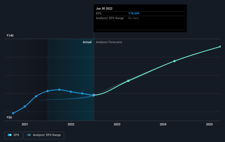Click the final forecast point near 2025

220,46
